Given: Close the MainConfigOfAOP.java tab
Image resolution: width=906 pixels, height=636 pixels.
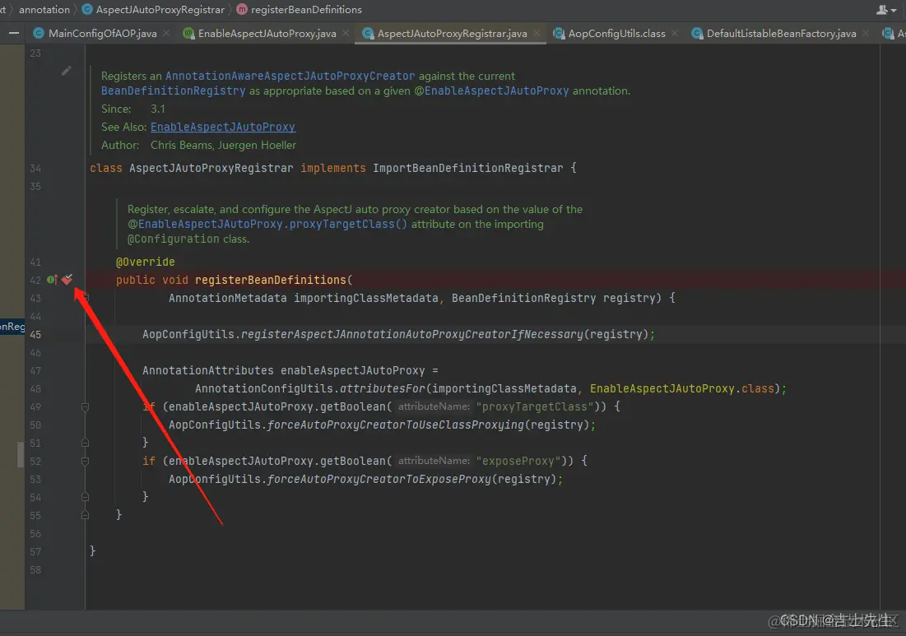Looking at the screenshot, I should coord(166,34).
